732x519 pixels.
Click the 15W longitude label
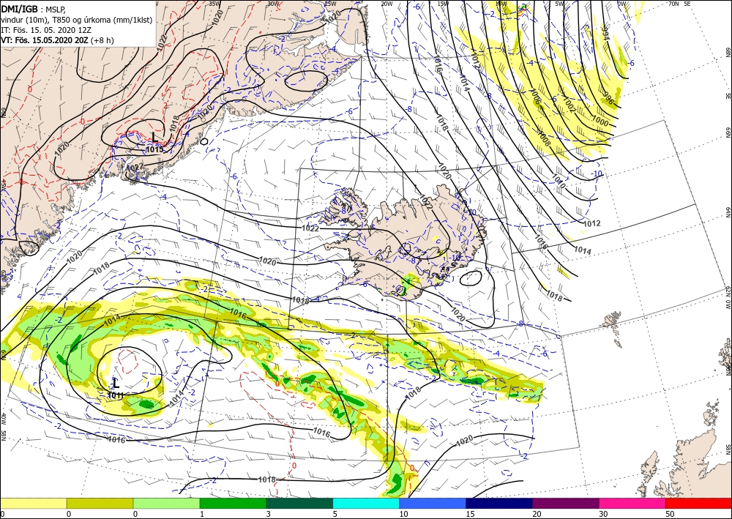pyautogui.click(x=443, y=4)
